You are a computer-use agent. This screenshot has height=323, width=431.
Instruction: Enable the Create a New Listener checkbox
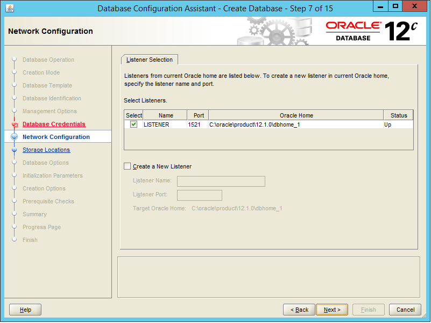click(x=128, y=166)
